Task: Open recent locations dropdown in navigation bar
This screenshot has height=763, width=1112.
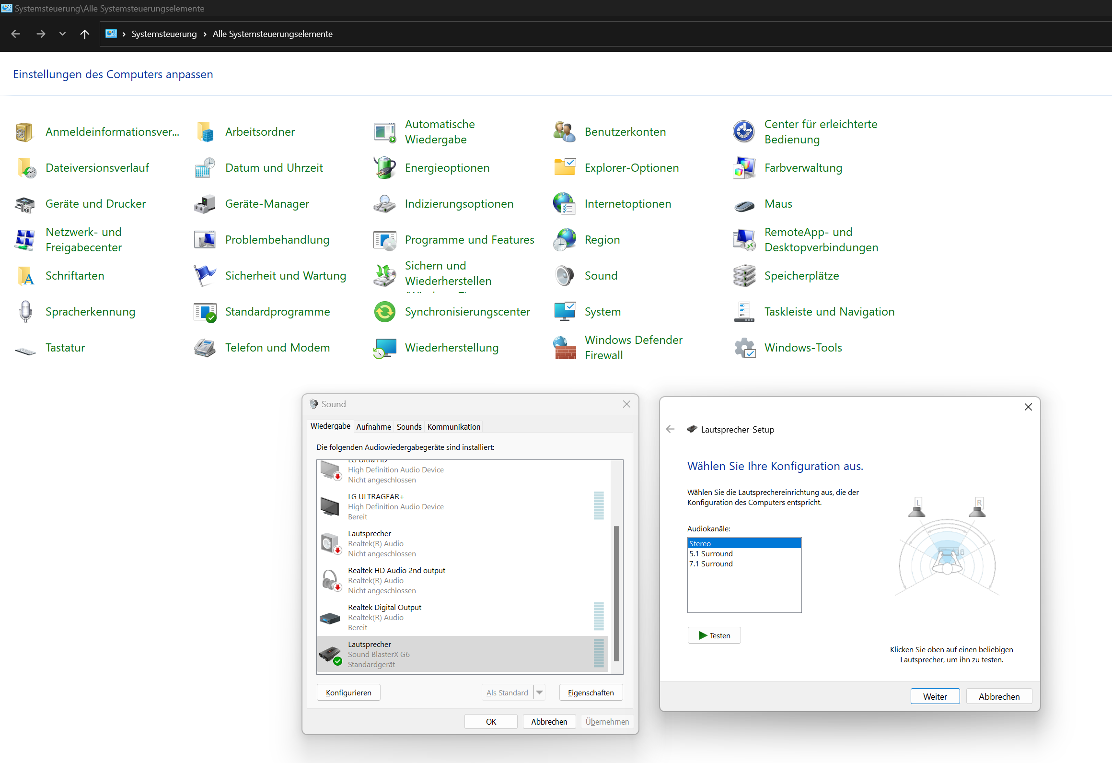Action: (62, 34)
